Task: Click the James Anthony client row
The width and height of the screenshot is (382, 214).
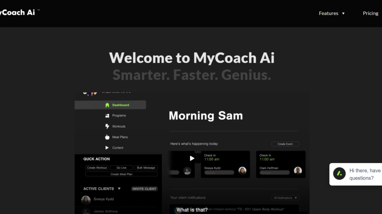Action: click(118, 211)
